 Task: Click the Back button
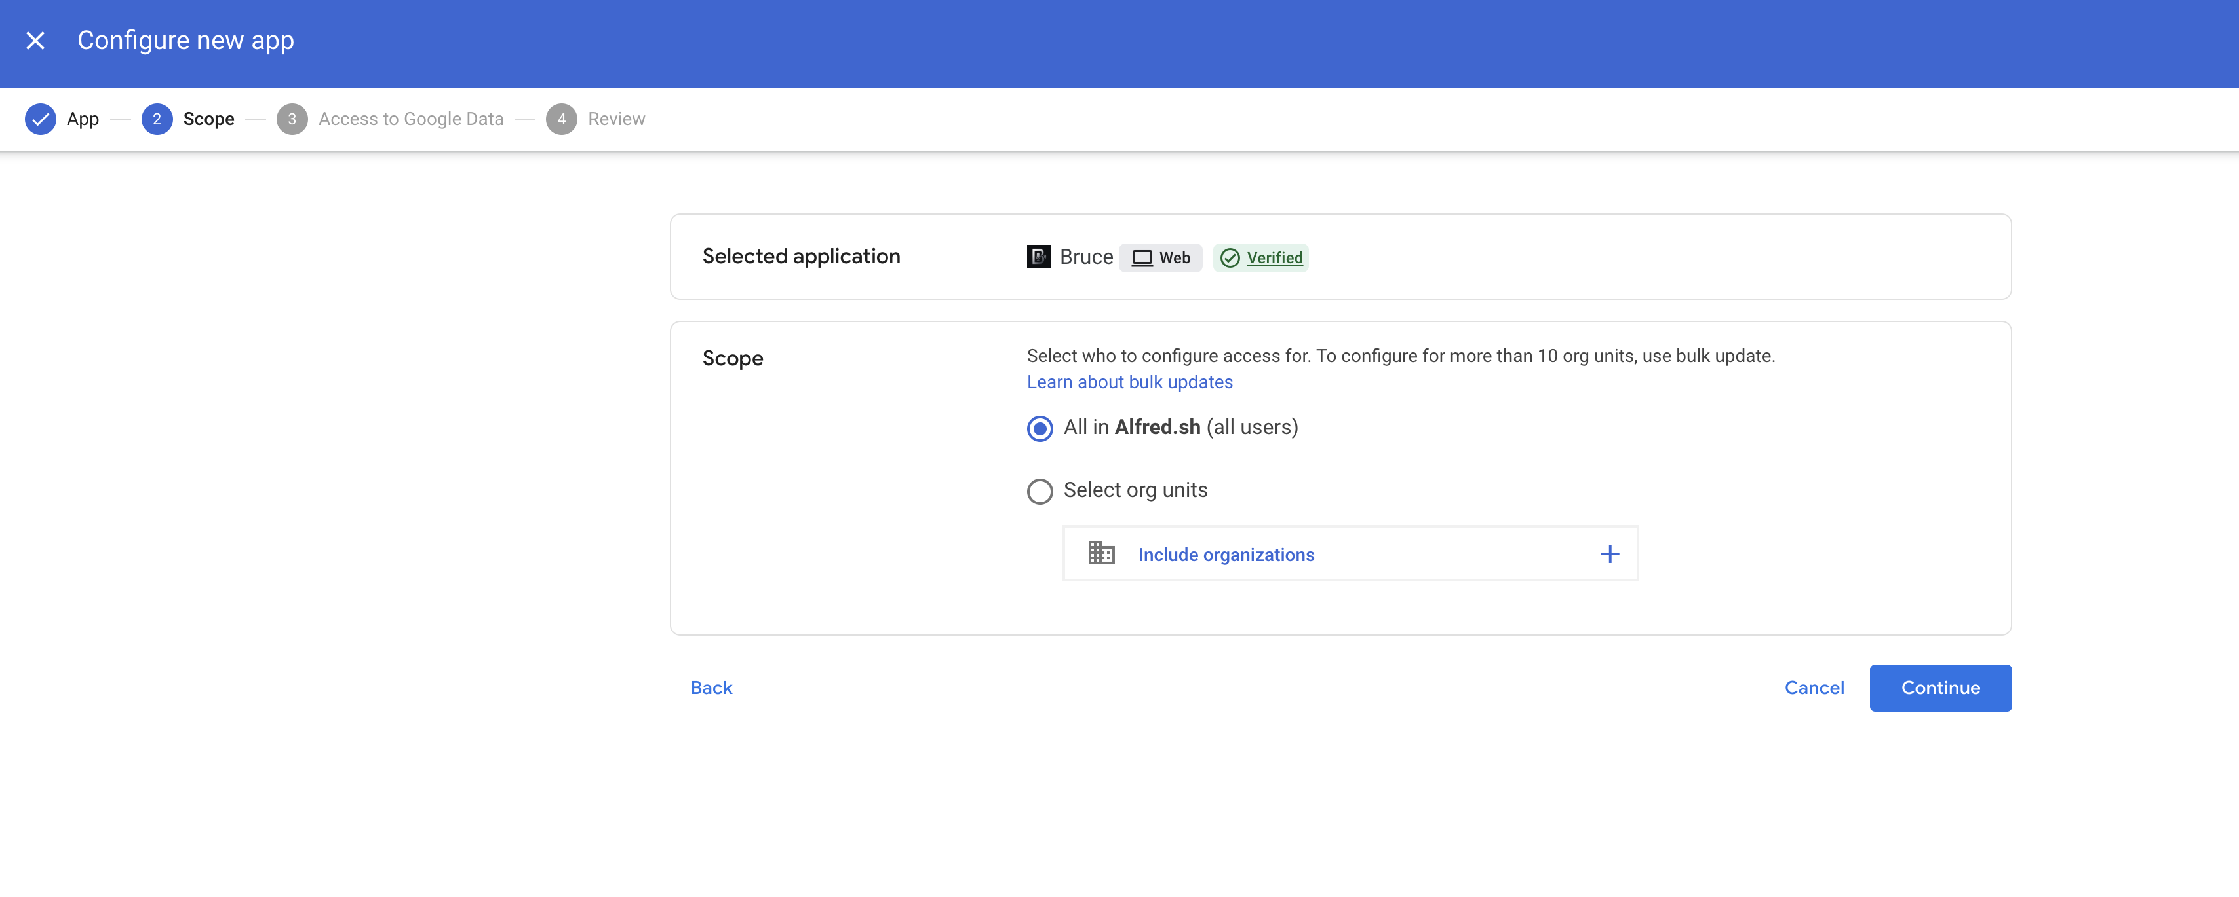point(711,687)
